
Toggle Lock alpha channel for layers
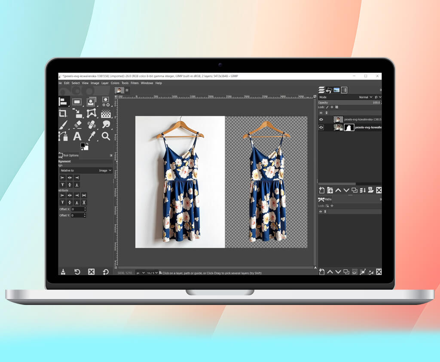(x=337, y=107)
